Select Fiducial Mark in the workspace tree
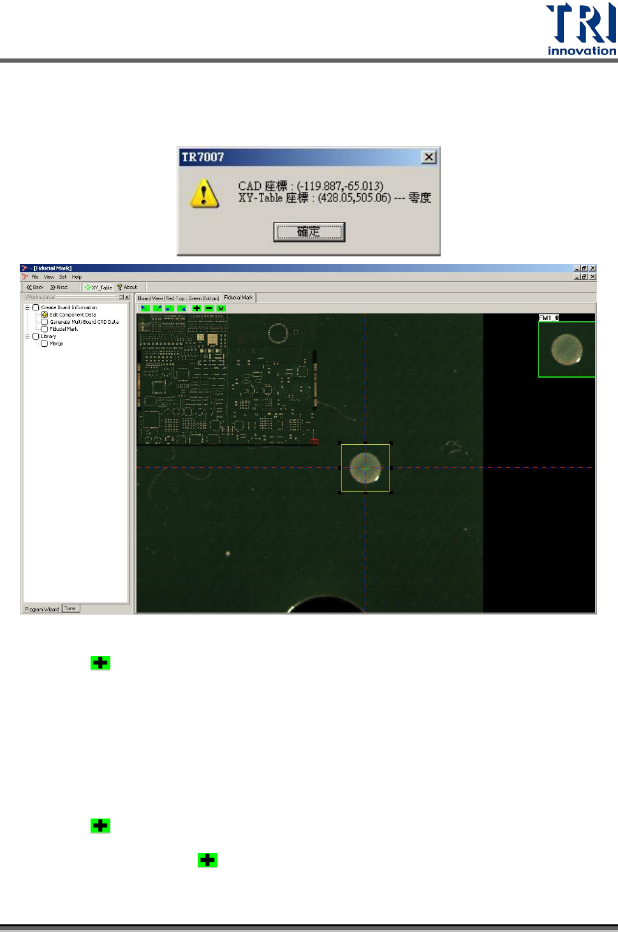 click(x=64, y=329)
